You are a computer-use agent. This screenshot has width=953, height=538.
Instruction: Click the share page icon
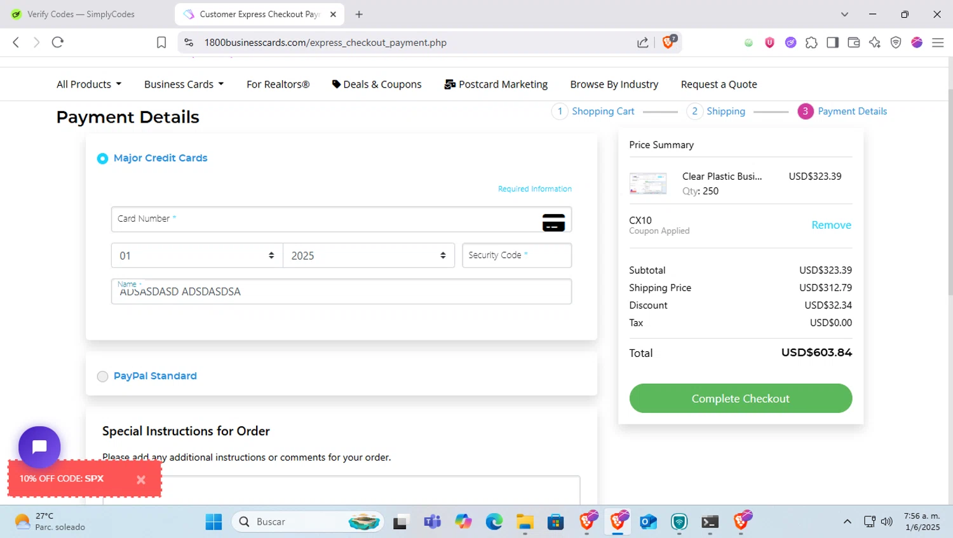643,43
